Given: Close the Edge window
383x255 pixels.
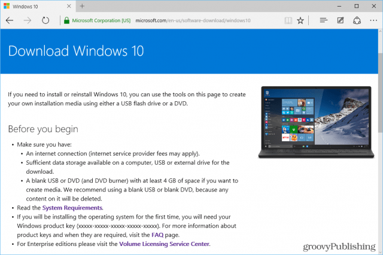Looking at the screenshot, I should tap(373, 6).
